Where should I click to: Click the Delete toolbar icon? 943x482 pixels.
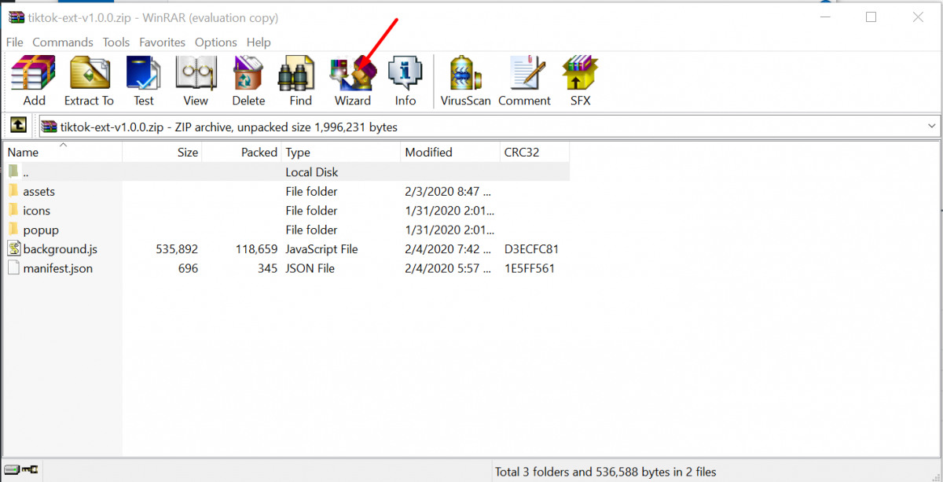(x=248, y=81)
